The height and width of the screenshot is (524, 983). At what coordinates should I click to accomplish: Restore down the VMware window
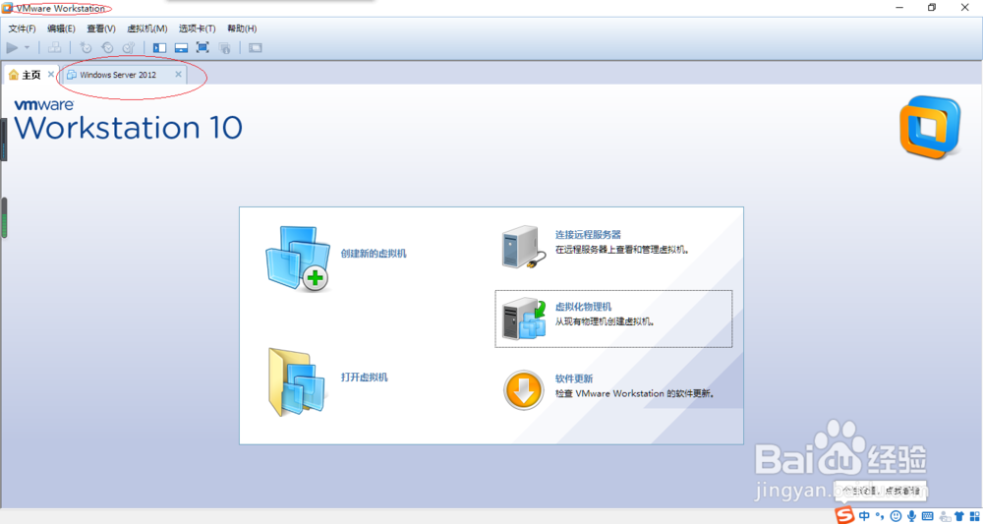931,8
